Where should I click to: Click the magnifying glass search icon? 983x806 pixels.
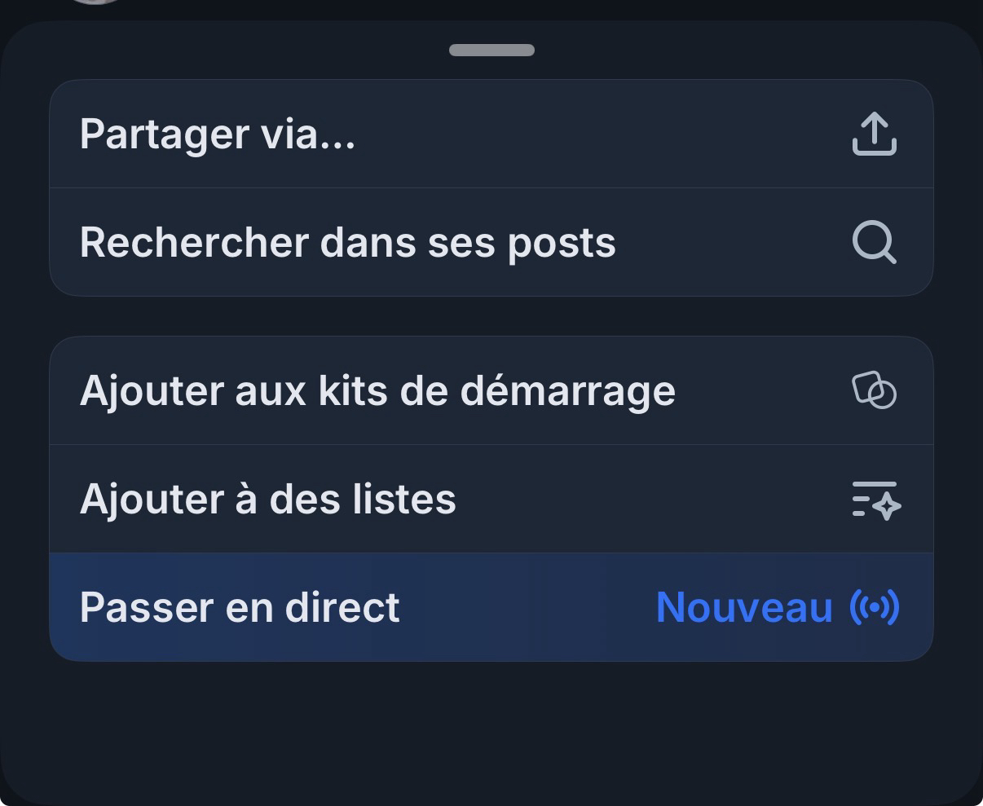coord(874,243)
